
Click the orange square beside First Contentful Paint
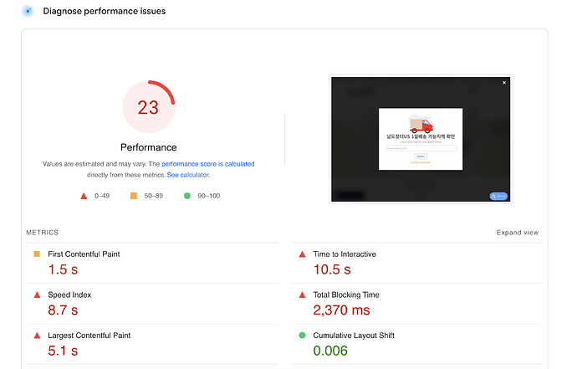[x=37, y=254]
